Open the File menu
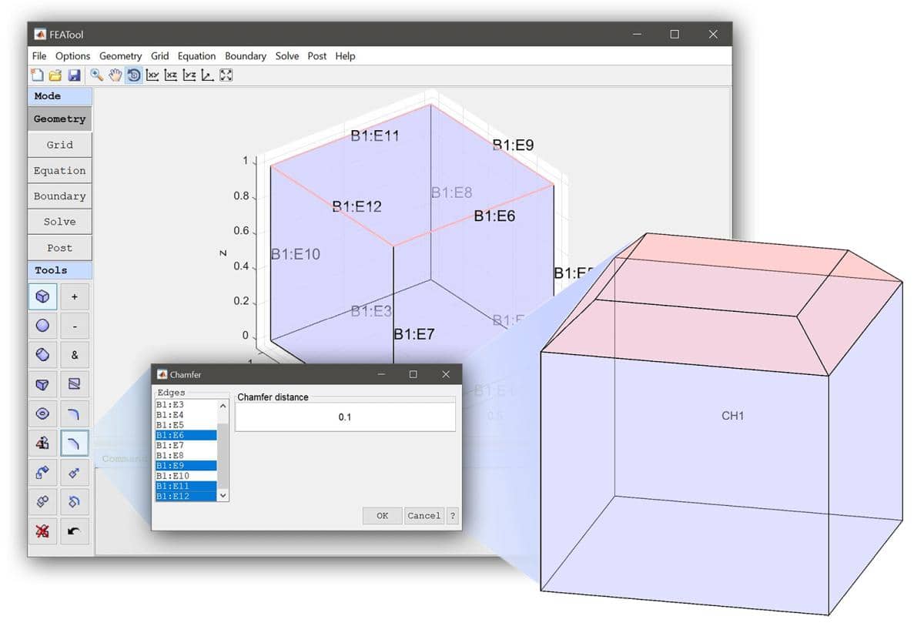The height and width of the screenshot is (636, 924). [x=39, y=56]
